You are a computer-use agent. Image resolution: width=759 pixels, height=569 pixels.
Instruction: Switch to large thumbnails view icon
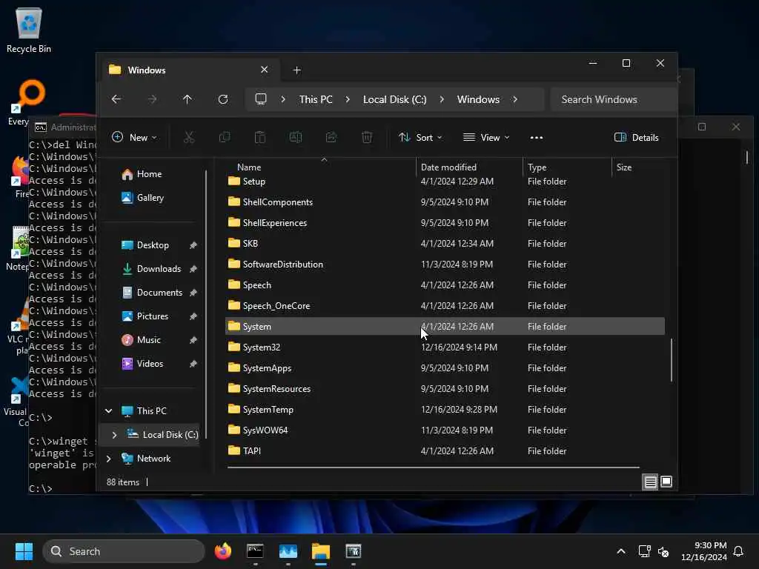pyautogui.click(x=666, y=482)
